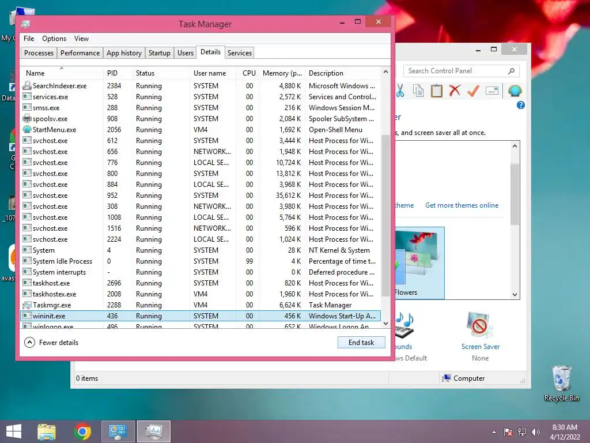Select svchost.exe with PID 952
This screenshot has height=443, width=590.
point(201,195)
